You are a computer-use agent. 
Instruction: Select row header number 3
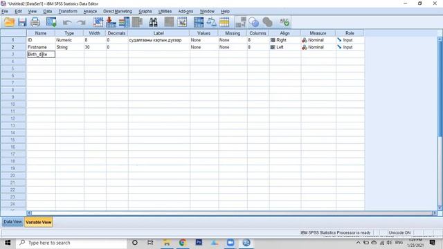click(x=13, y=54)
